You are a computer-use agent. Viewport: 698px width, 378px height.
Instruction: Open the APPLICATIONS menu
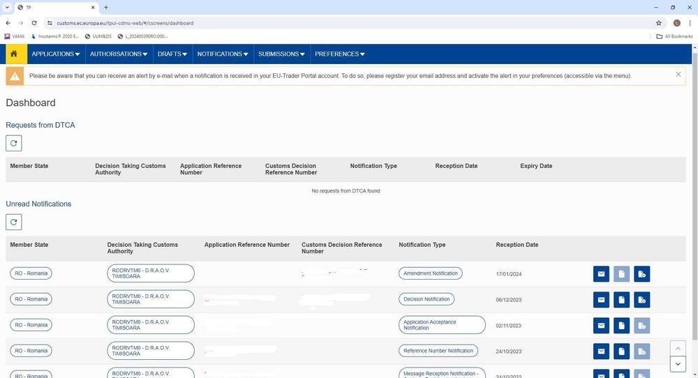(x=56, y=54)
